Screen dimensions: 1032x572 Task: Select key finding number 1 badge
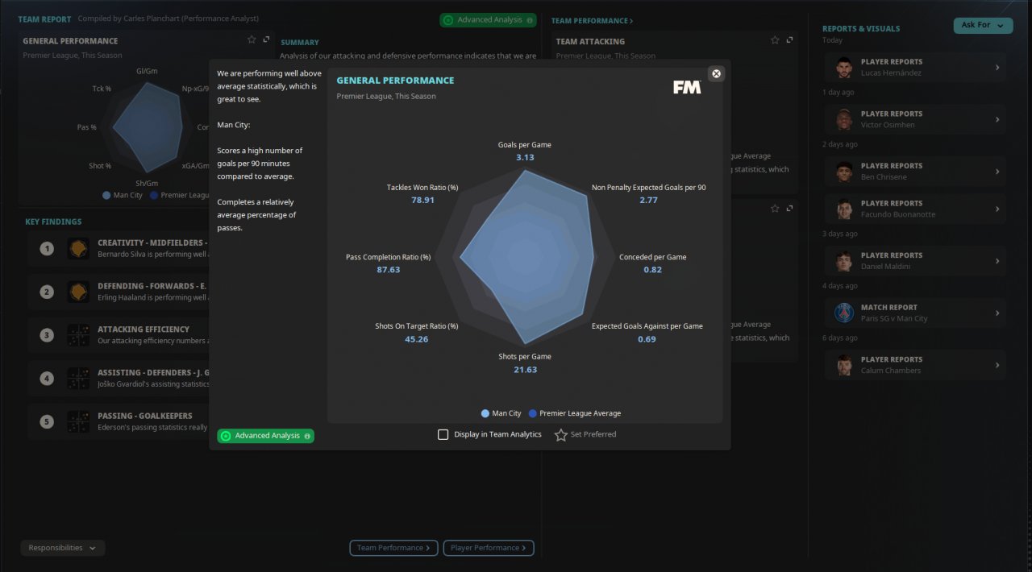click(47, 248)
